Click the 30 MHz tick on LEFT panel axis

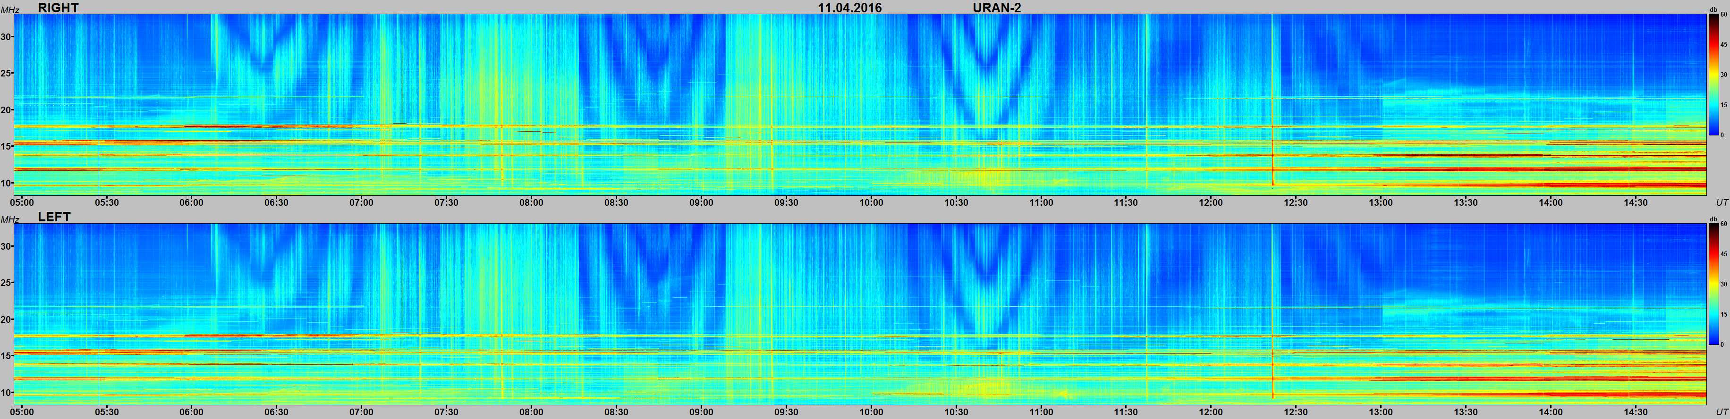point(6,246)
